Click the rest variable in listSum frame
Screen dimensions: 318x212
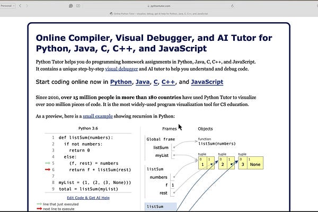[x=163, y=193]
